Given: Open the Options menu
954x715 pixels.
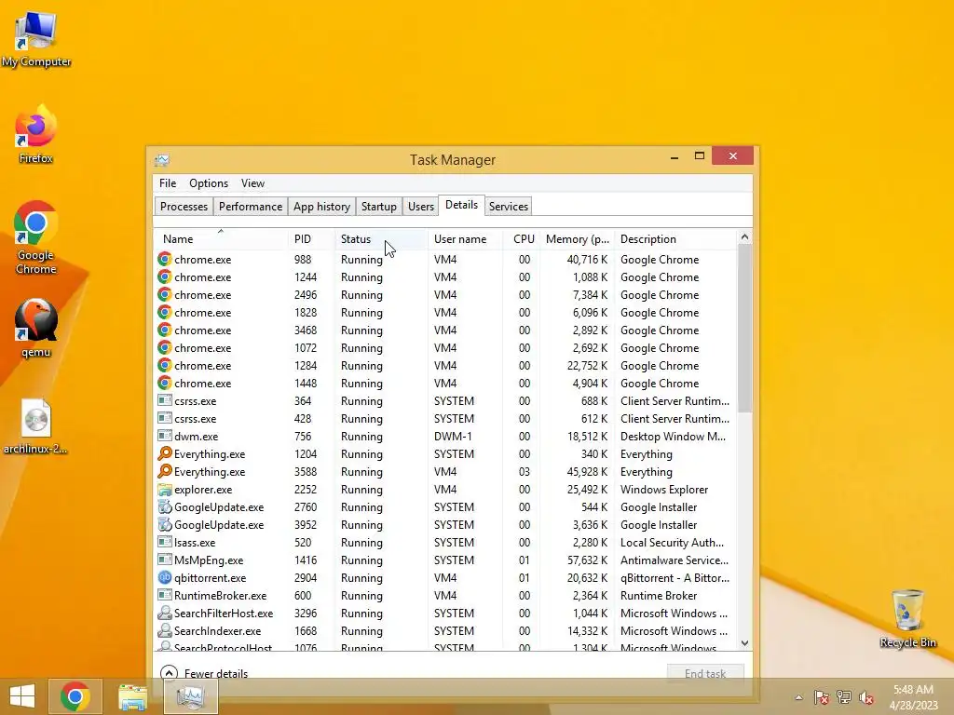Looking at the screenshot, I should [x=209, y=183].
